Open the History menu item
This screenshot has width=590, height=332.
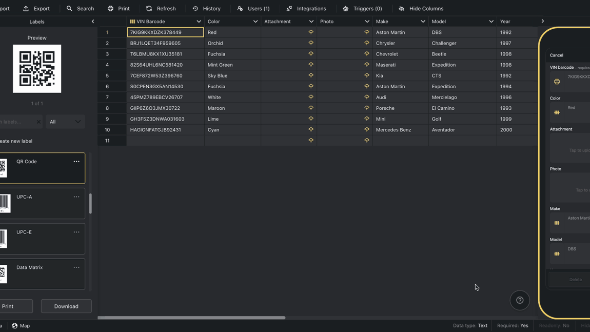pos(206,9)
